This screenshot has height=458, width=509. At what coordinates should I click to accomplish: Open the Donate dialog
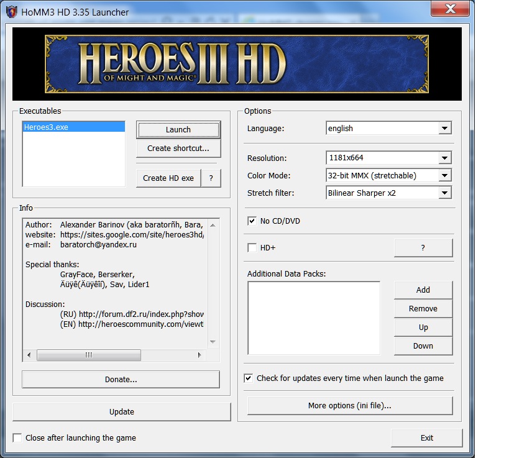coord(121,380)
